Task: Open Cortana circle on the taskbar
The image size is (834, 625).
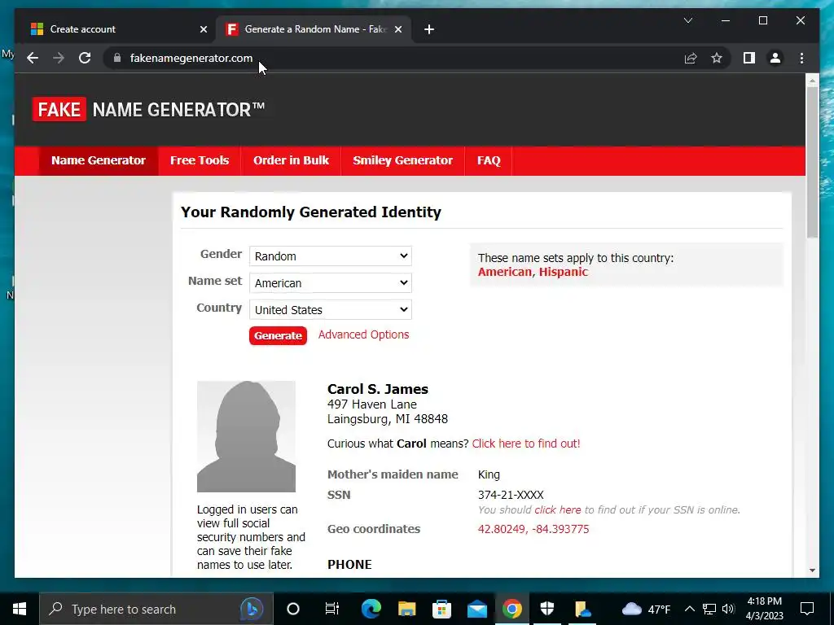Action: point(292,609)
